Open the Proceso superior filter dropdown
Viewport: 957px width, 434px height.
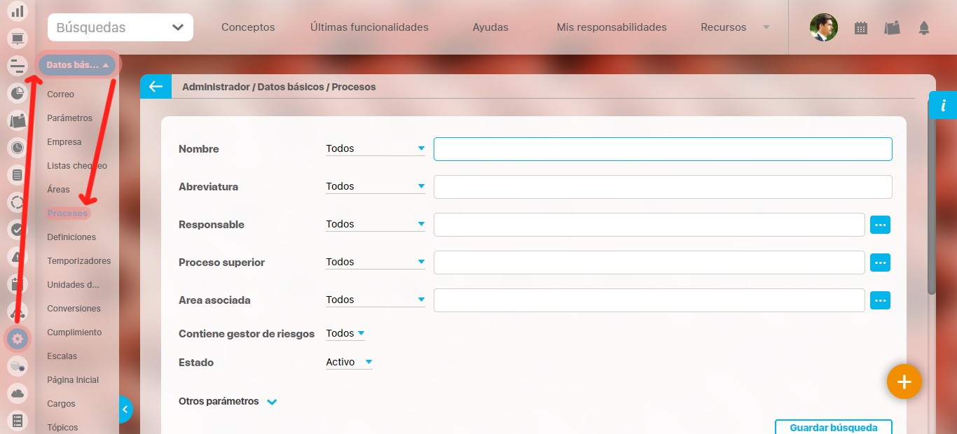(x=376, y=262)
